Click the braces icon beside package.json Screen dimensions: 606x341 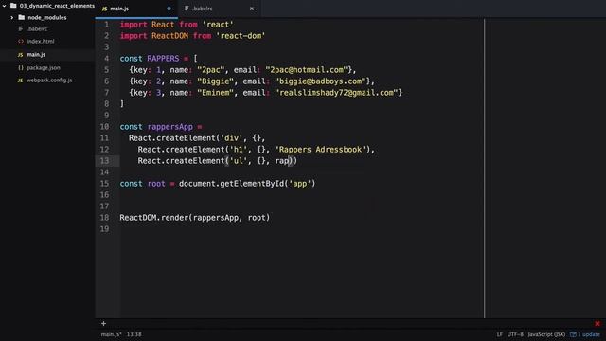click(21, 67)
